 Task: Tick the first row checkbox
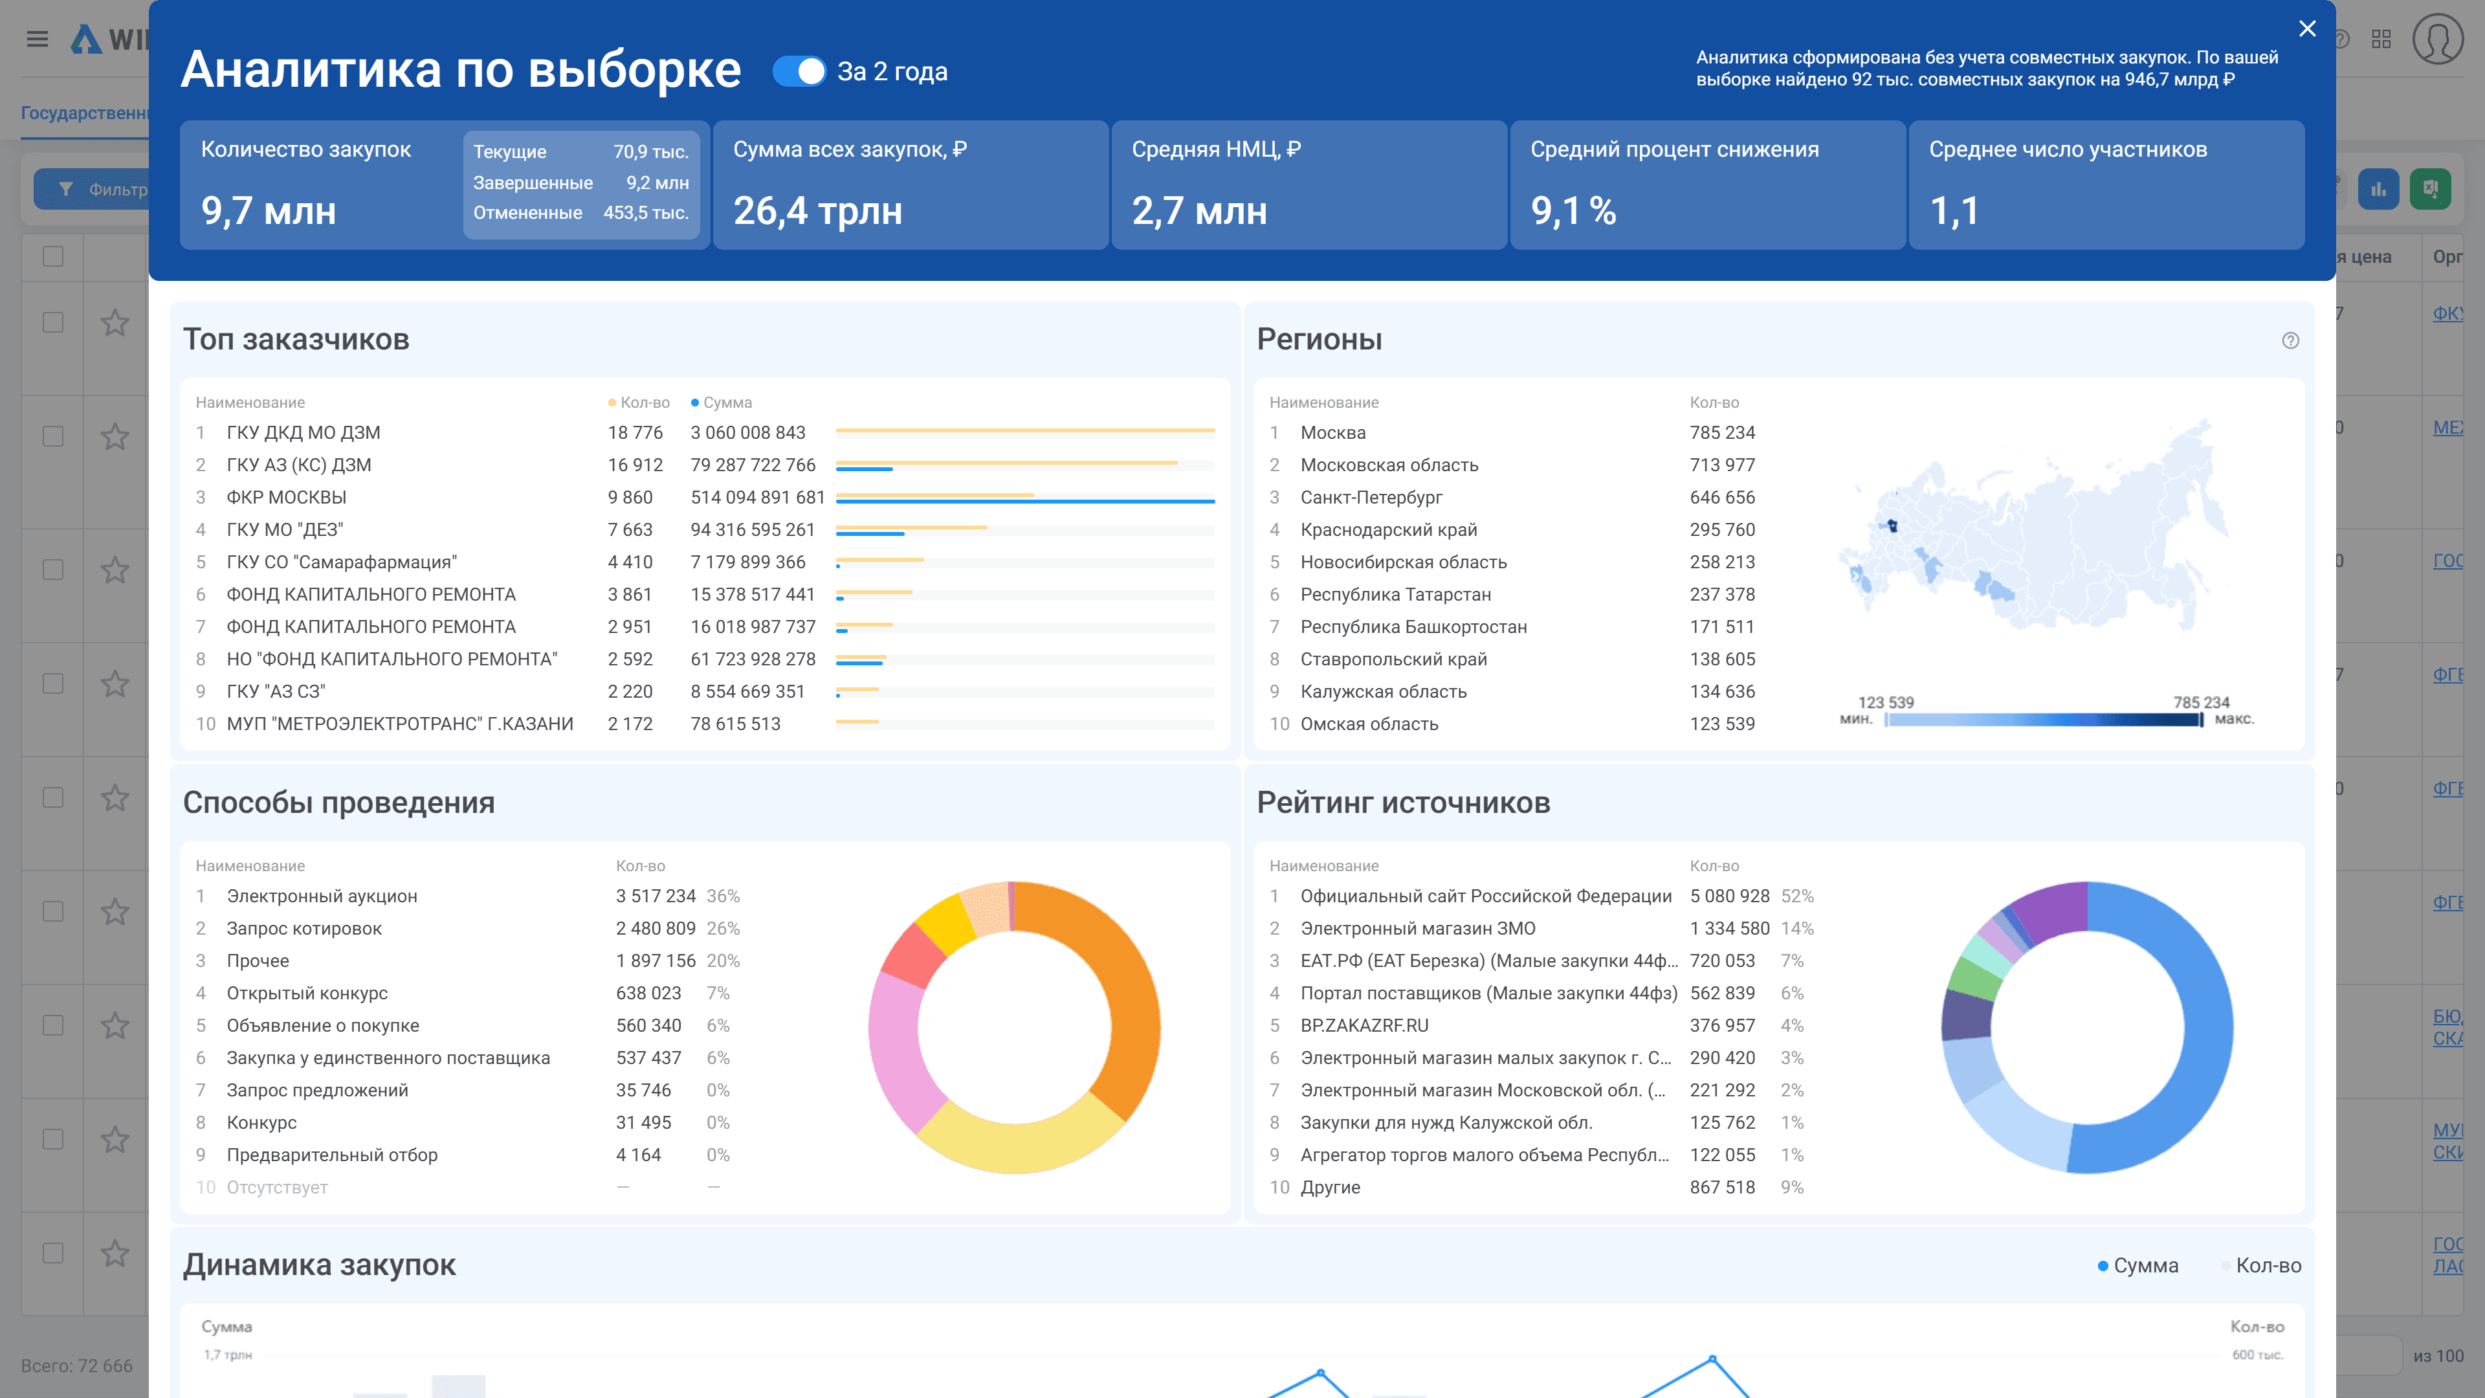(x=53, y=322)
